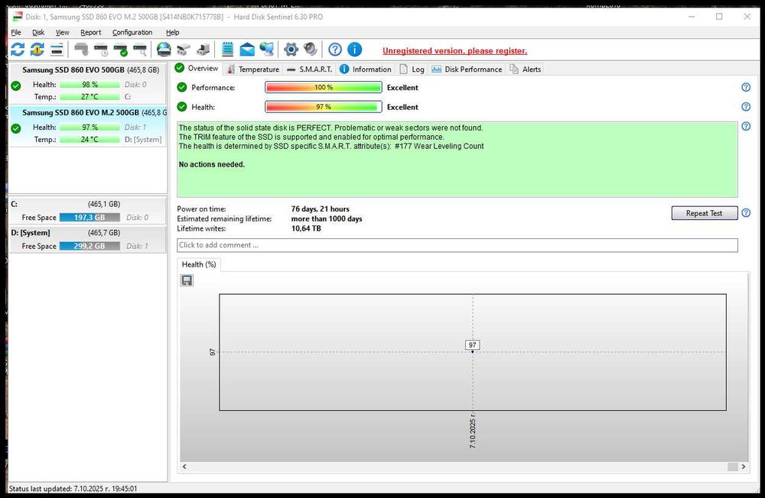
Task: Switch to the Disk Performance tab
Action: (x=467, y=70)
